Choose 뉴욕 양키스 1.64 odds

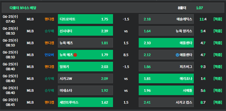coord(166,31)
